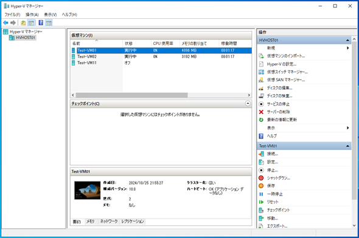Viewport: 359px width, 238px height.
Task: Click the red シャットダウン icon
Action: [261, 178]
